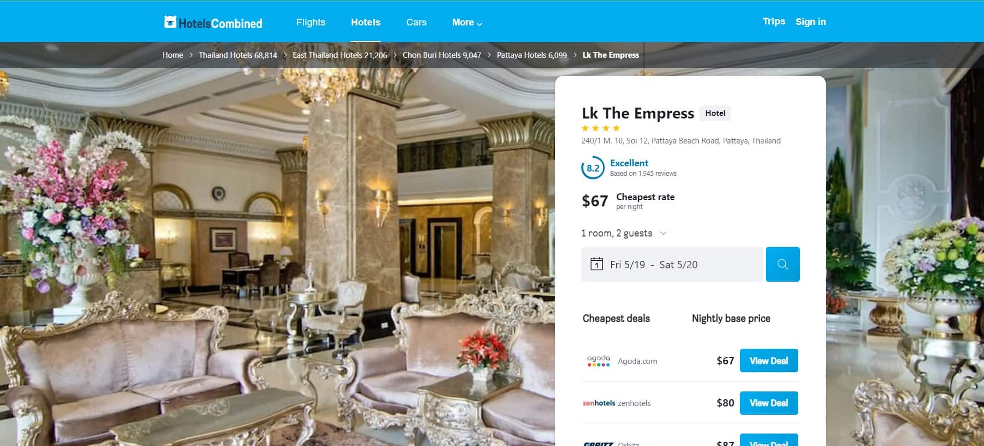Screen dimensions: 984x446
Task: Click the magnifying glass search button
Action: tap(783, 264)
